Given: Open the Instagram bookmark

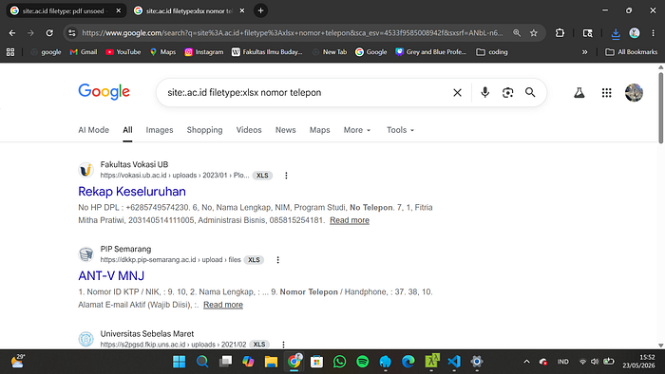Looking at the screenshot, I should [204, 52].
